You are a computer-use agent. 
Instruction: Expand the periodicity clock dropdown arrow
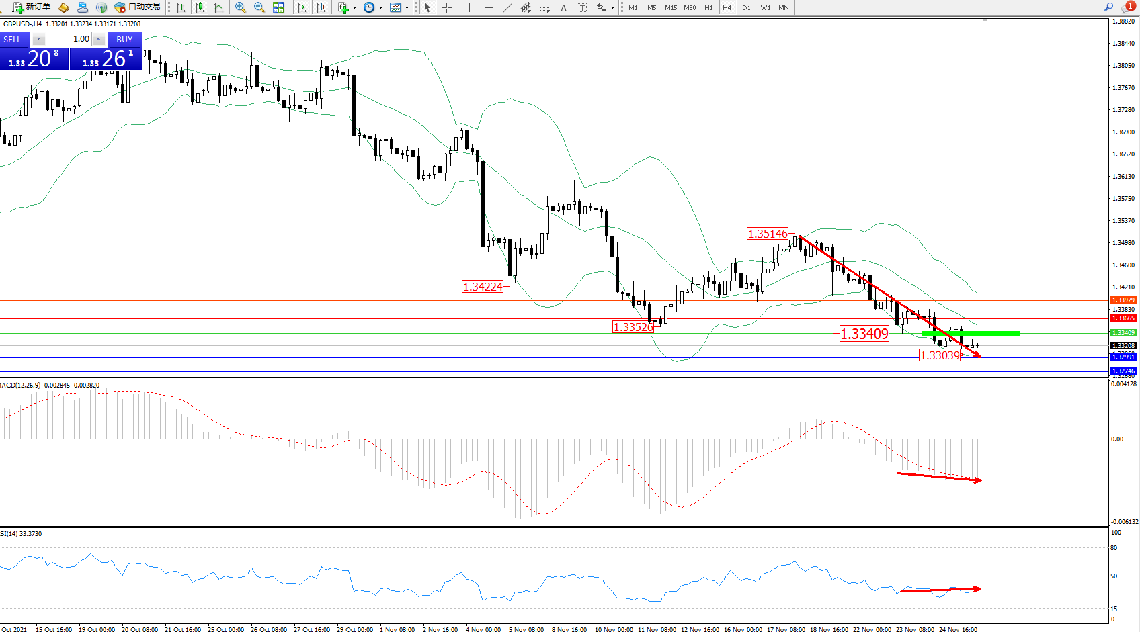[380, 8]
